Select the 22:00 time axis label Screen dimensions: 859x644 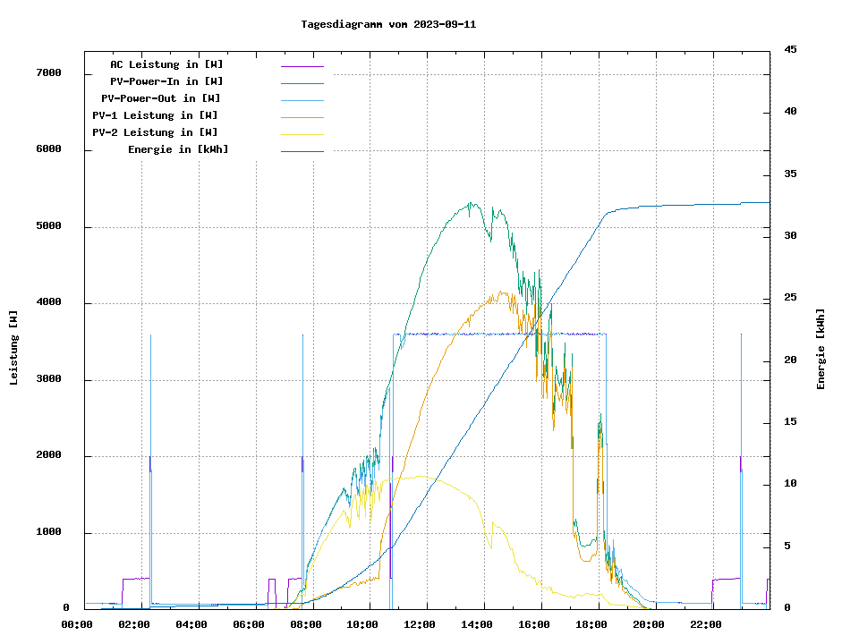click(x=706, y=624)
